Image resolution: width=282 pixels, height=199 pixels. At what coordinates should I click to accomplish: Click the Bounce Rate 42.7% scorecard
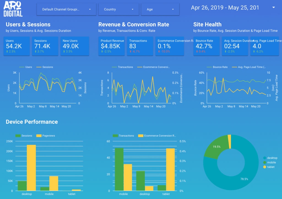pyautogui.click(x=206, y=46)
